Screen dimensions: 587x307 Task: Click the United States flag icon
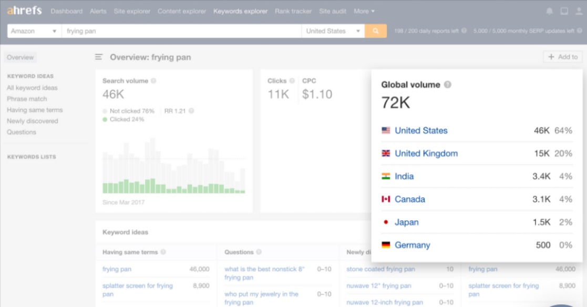386,131
